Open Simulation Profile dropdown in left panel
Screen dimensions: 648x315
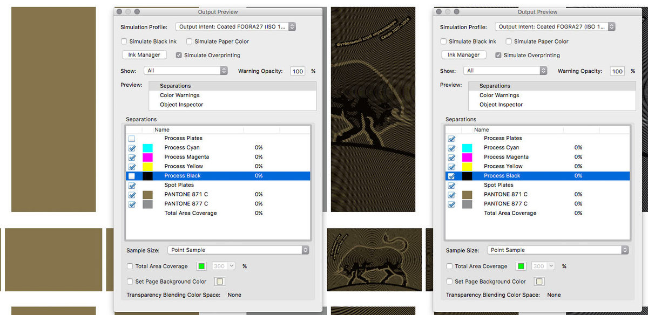235,27
